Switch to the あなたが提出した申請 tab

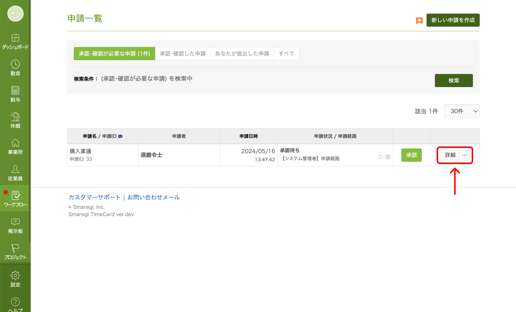pos(242,54)
